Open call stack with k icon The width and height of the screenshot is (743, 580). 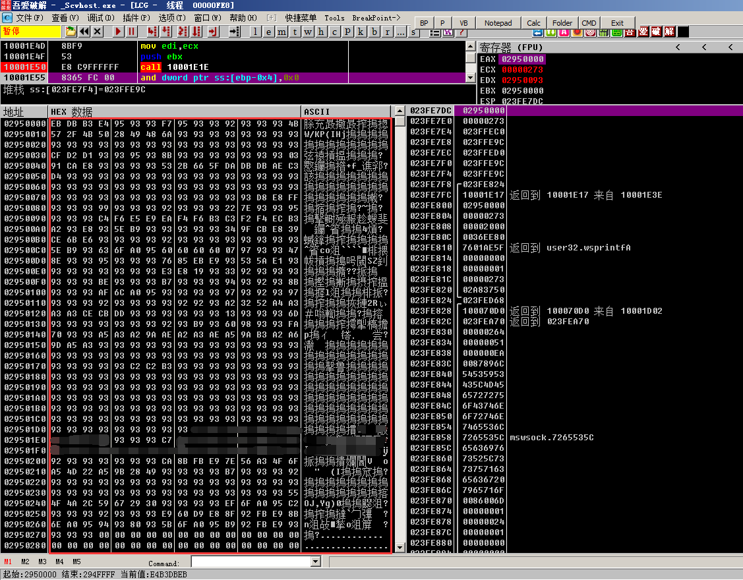[x=361, y=31]
